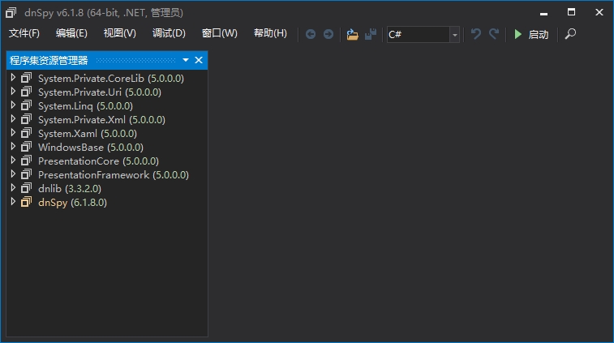Screen dimensions: 614x343
Task: Click the Save All disk icon
Action: [x=371, y=34]
